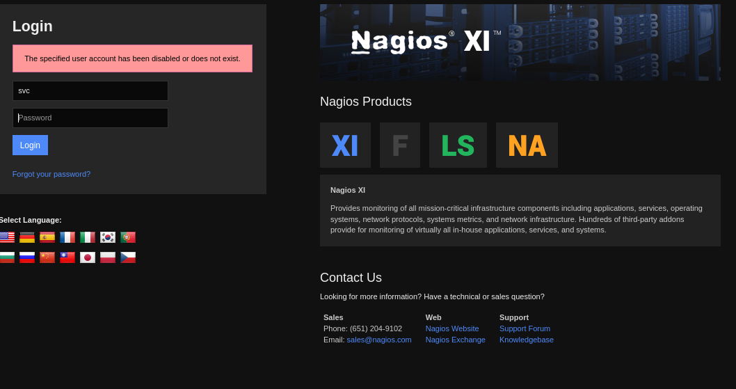
Task: Select the French flag language
Action: [67, 237]
